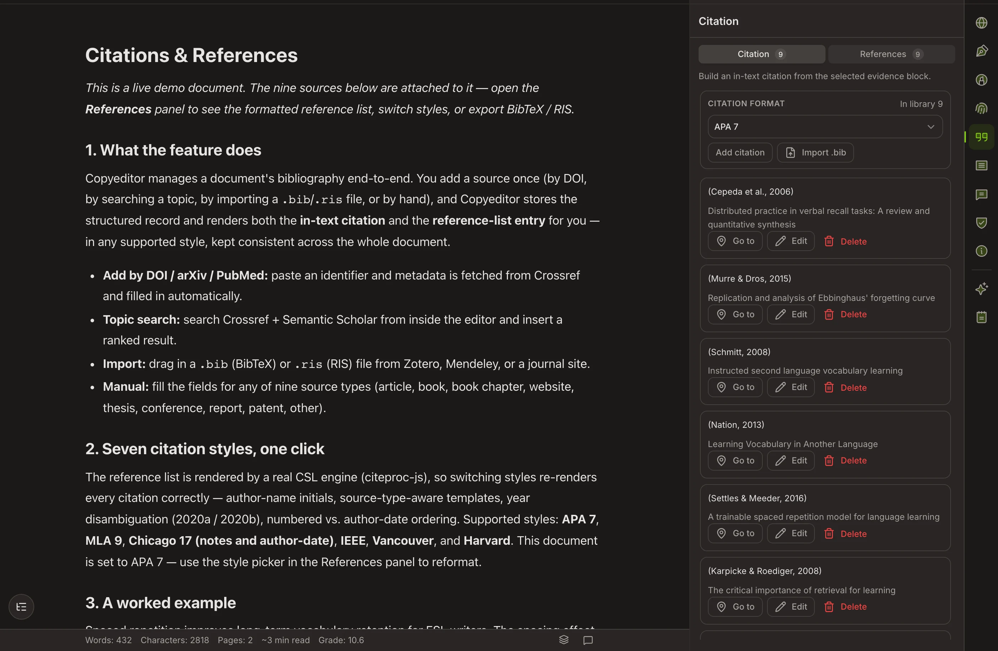Open the APA 7 citation format dropdown
Viewport: 998px width, 651px height.
click(825, 127)
